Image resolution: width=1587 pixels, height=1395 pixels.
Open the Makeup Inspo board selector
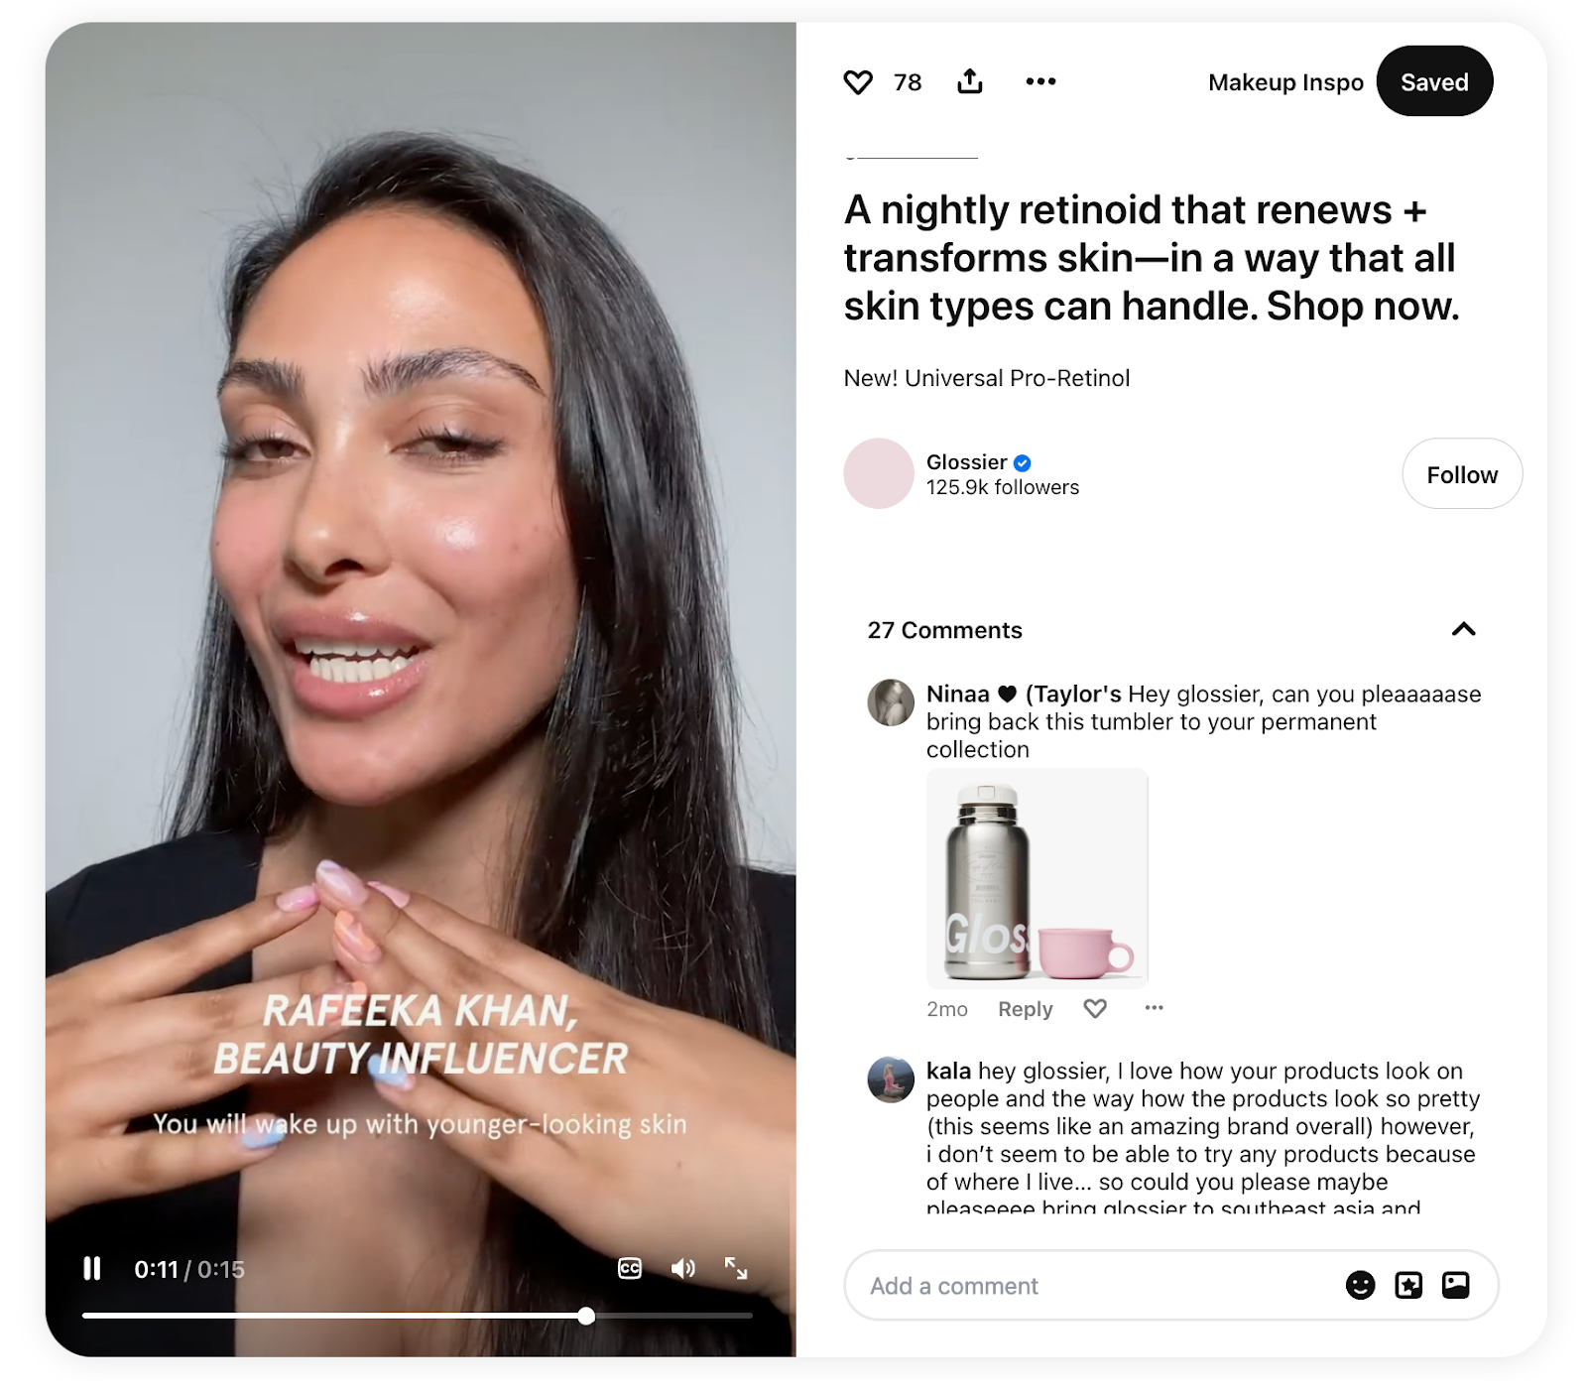pos(1285,82)
